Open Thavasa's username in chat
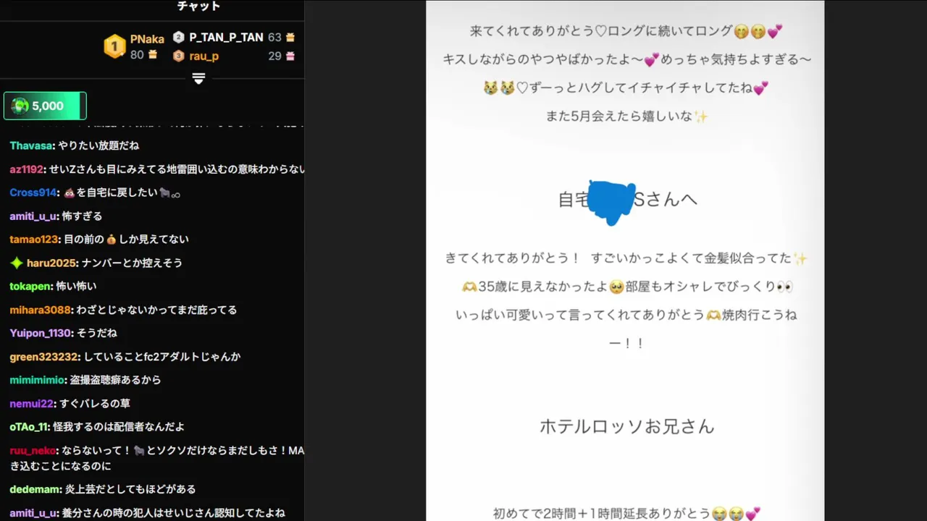The width and height of the screenshot is (927, 521). tap(31, 145)
